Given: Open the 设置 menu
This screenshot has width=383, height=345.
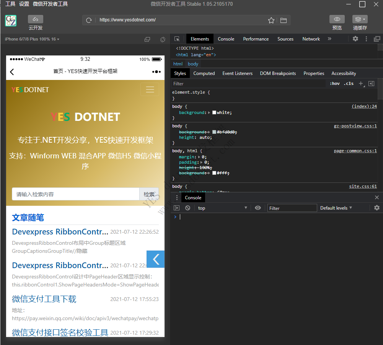Looking at the screenshot, I should (x=24, y=4).
